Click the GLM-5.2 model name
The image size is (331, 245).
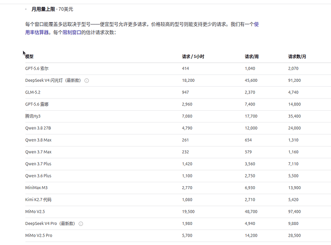[x=33, y=92]
